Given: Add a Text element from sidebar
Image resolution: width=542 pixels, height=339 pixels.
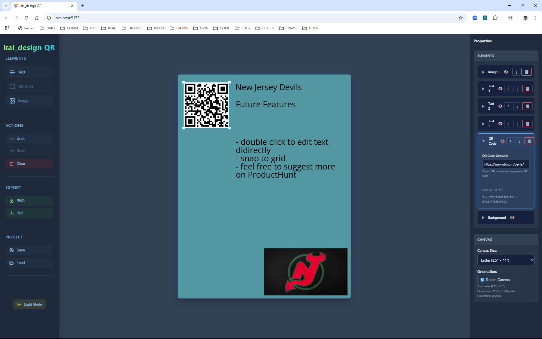Looking at the screenshot, I should pyautogui.click(x=29, y=72).
